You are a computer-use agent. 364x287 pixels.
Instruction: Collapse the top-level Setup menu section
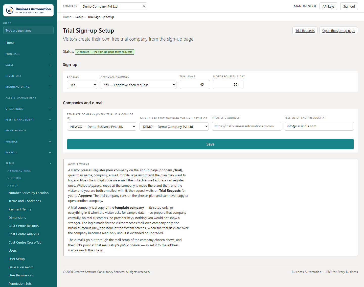coord(28,163)
